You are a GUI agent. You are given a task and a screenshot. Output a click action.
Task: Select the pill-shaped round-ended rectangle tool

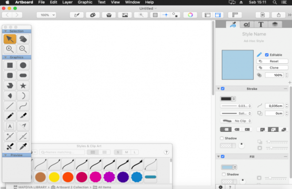(23, 75)
